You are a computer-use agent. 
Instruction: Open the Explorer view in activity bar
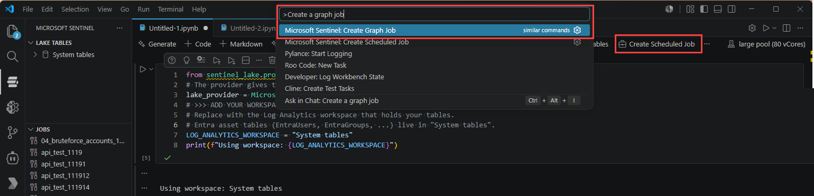click(x=12, y=31)
